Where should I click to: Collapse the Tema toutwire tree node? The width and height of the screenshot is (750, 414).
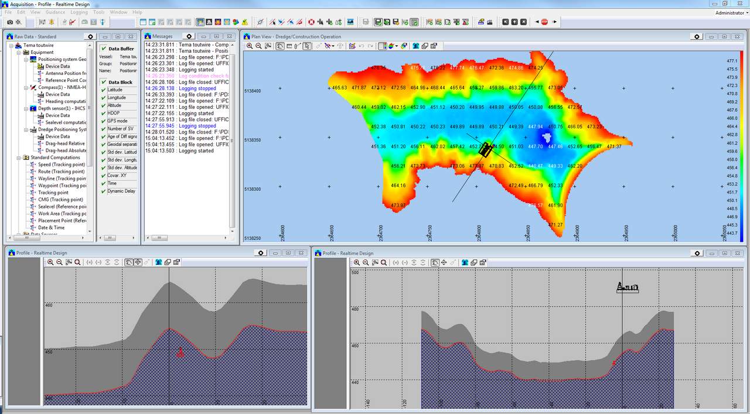pyautogui.click(x=11, y=45)
